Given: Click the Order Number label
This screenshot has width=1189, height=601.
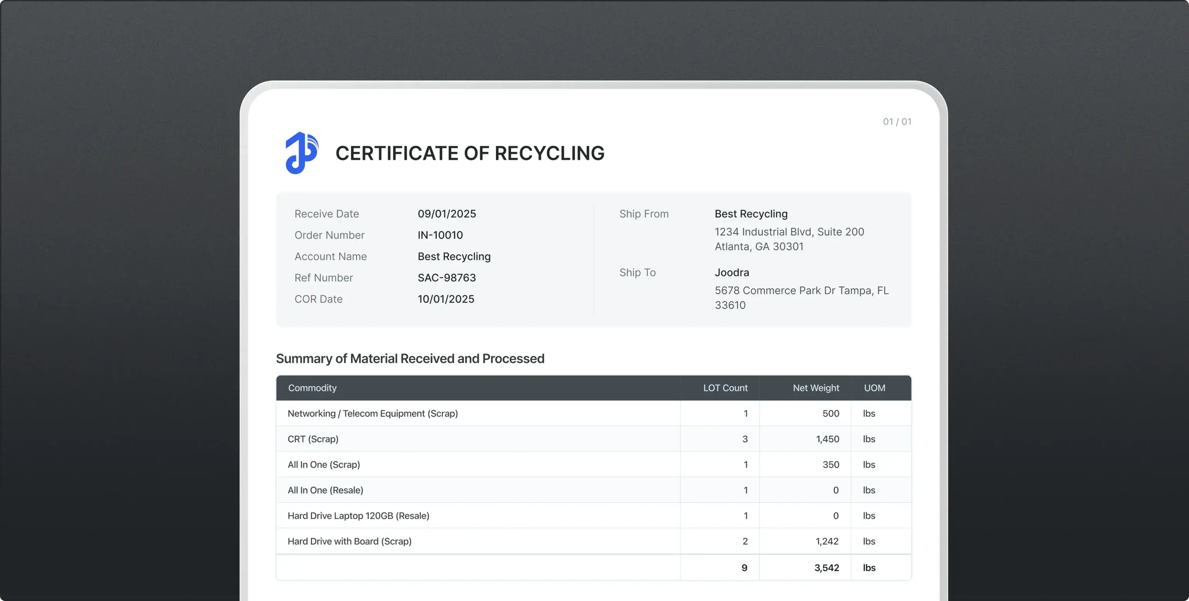Looking at the screenshot, I should pos(329,235).
